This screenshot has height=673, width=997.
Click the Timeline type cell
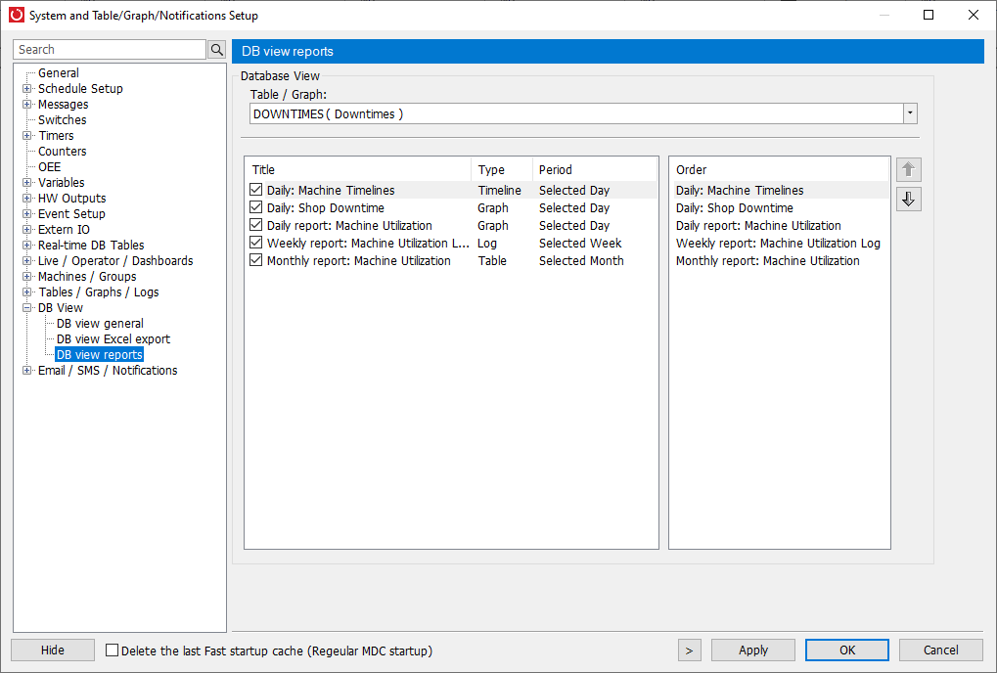click(500, 190)
